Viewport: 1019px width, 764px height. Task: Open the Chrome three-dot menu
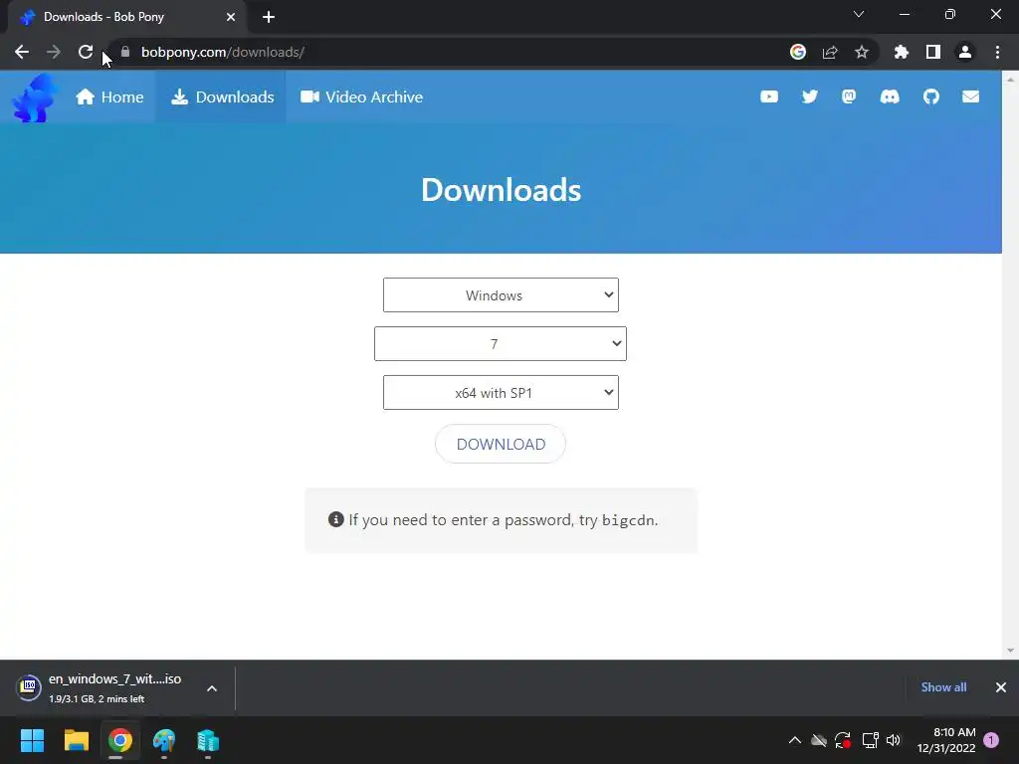tap(997, 52)
